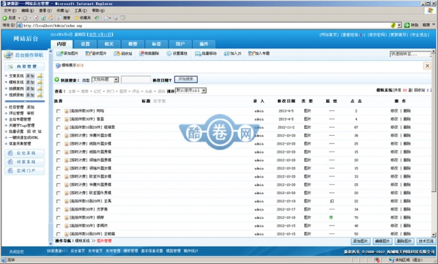Tick the checkbox for the 王禹 row
This screenshot has width=438, height=264.
(x=58, y=201)
